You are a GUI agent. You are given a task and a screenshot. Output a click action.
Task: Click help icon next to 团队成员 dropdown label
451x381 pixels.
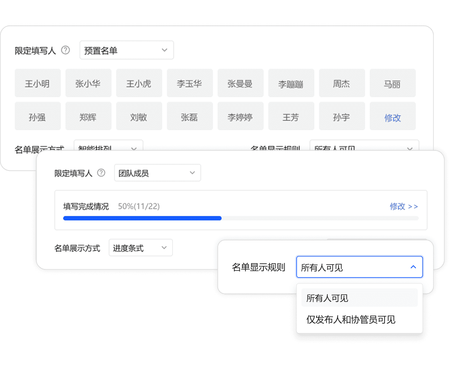pyautogui.click(x=101, y=173)
